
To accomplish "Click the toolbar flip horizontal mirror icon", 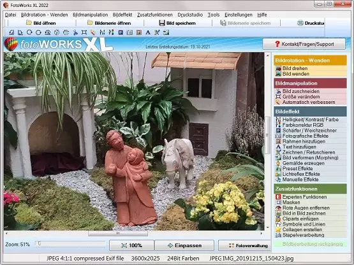I will point(57,32).
